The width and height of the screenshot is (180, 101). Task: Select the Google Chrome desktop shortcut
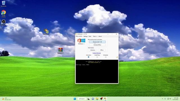tap(3, 14)
